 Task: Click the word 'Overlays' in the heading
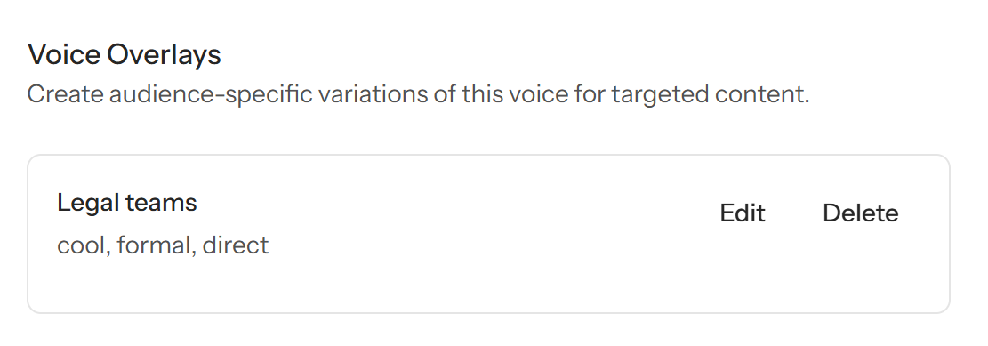click(x=164, y=55)
